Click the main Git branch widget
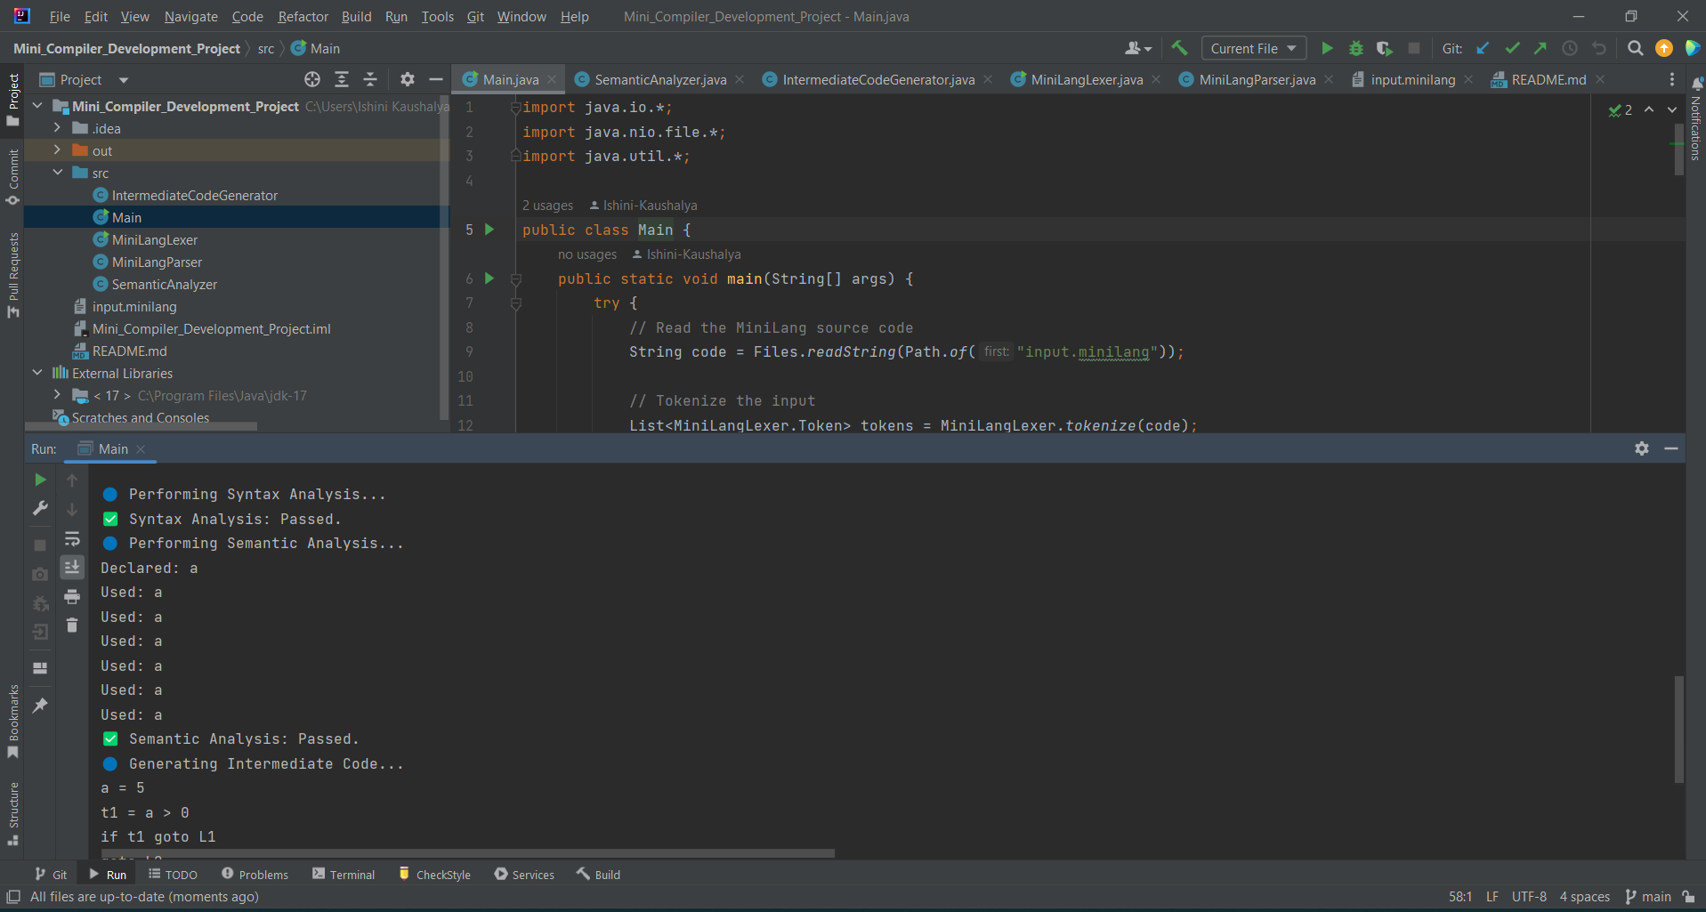 [1648, 897]
